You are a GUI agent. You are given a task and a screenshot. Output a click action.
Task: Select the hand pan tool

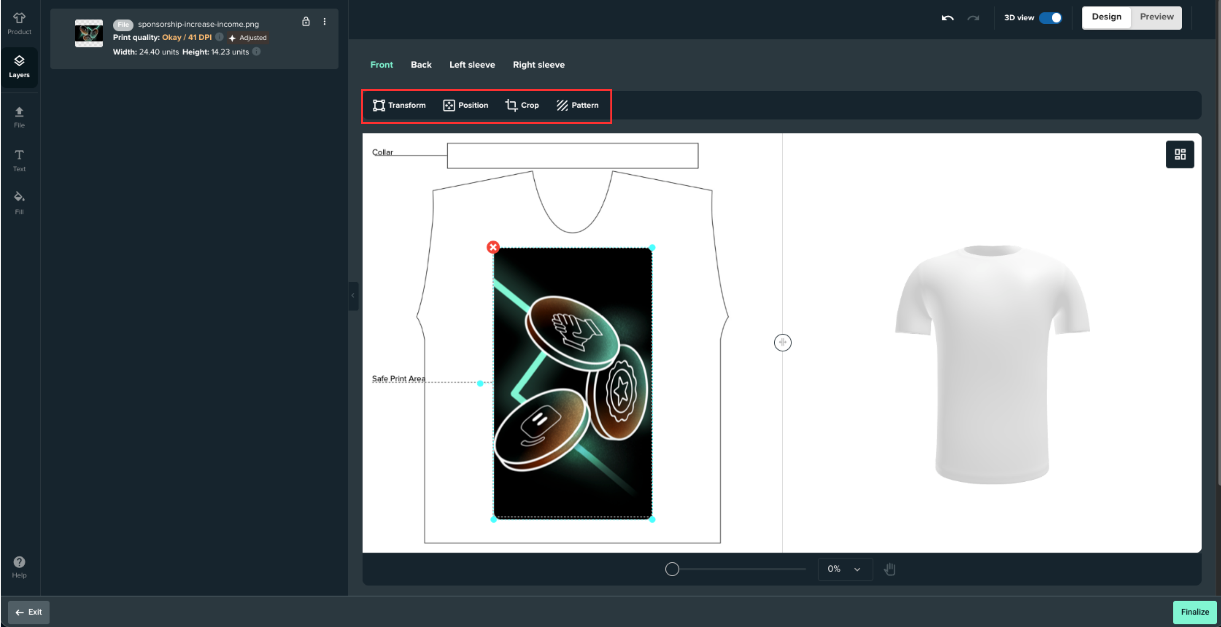point(890,569)
